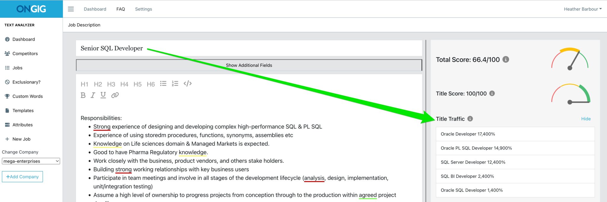The height and width of the screenshot is (202, 607).
Task: Open the Change Company dropdown
Action: pos(31,161)
